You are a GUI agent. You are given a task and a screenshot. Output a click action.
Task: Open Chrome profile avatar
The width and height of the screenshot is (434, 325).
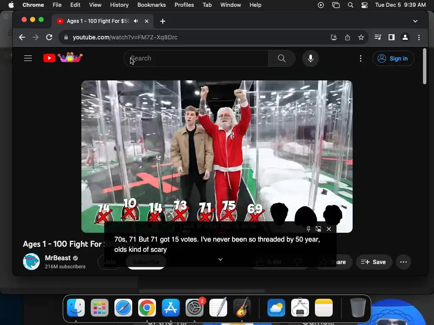coord(405,37)
